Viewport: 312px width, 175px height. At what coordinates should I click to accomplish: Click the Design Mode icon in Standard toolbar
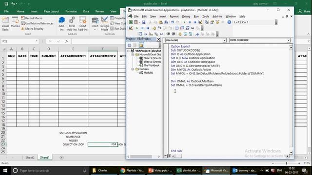click(200, 22)
